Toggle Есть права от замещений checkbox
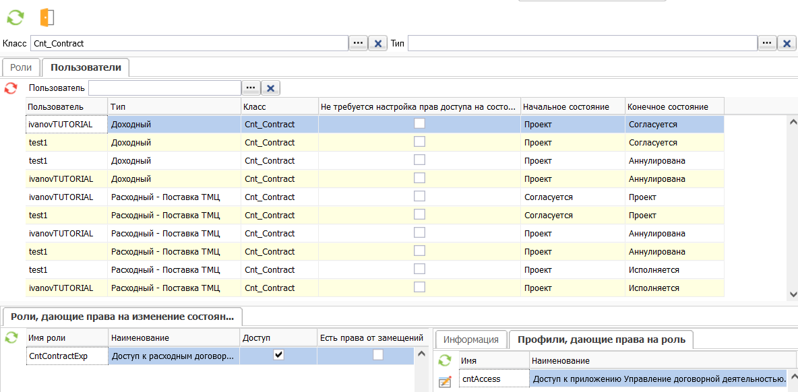This screenshot has width=798, height=392. [379, 355]
